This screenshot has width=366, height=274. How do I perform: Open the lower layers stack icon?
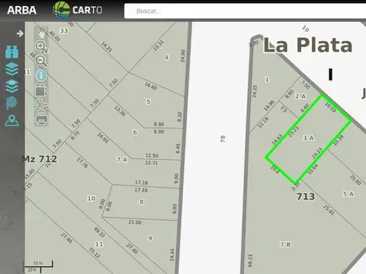(x=12, y=86)
